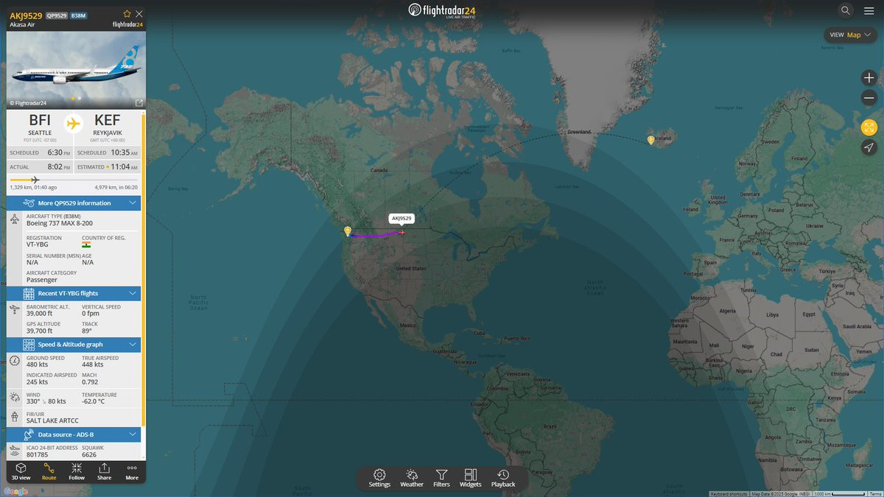Image resolution: width=884 pixels, height=497 pixels.
Task: Click registration VT-YBG value
Action: coord(38,244)
